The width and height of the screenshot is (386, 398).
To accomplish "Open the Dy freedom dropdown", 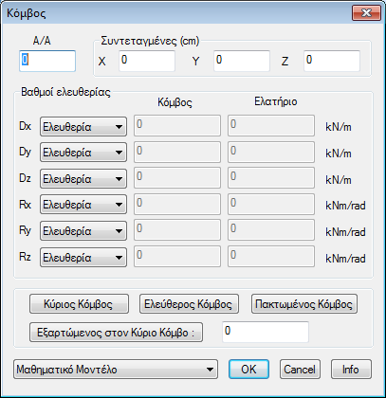I will pyautogui.click(x=83, y=153).
